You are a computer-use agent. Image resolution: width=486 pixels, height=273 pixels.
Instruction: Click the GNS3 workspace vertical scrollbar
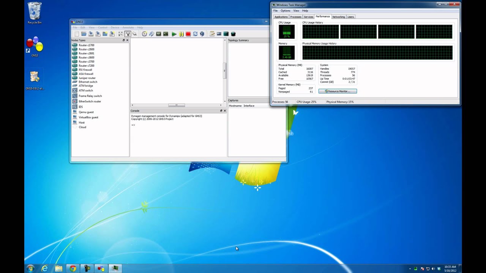pos(225,71)
